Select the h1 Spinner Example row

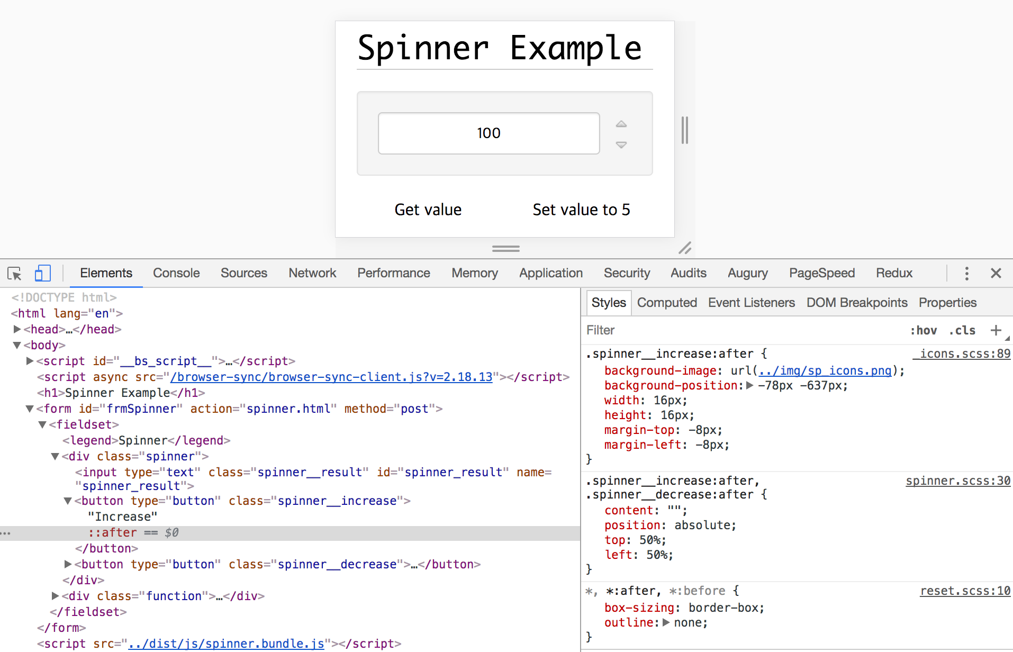[x=121, y=393]
